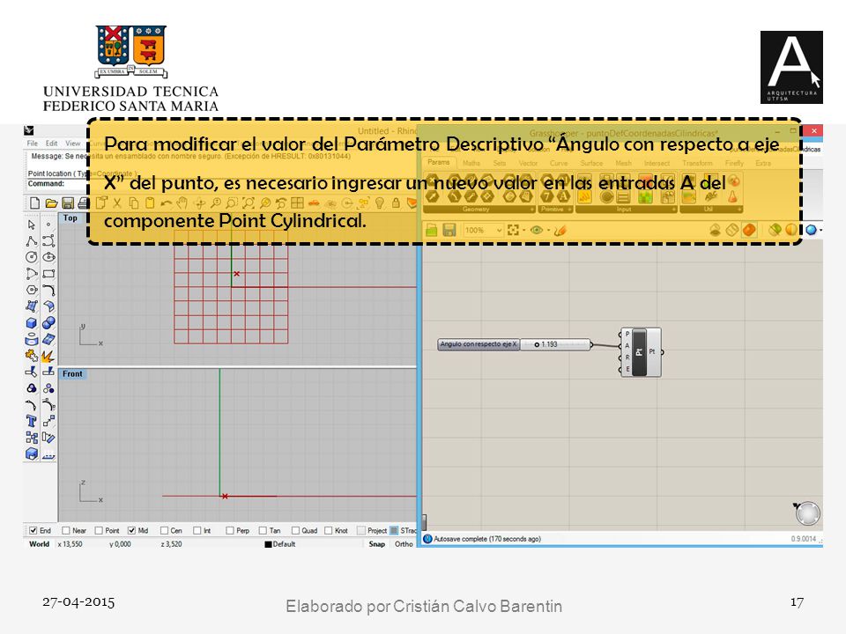
Task: Open dropdown arrow beside blue sphere icon
Action: tap(820, 231)
